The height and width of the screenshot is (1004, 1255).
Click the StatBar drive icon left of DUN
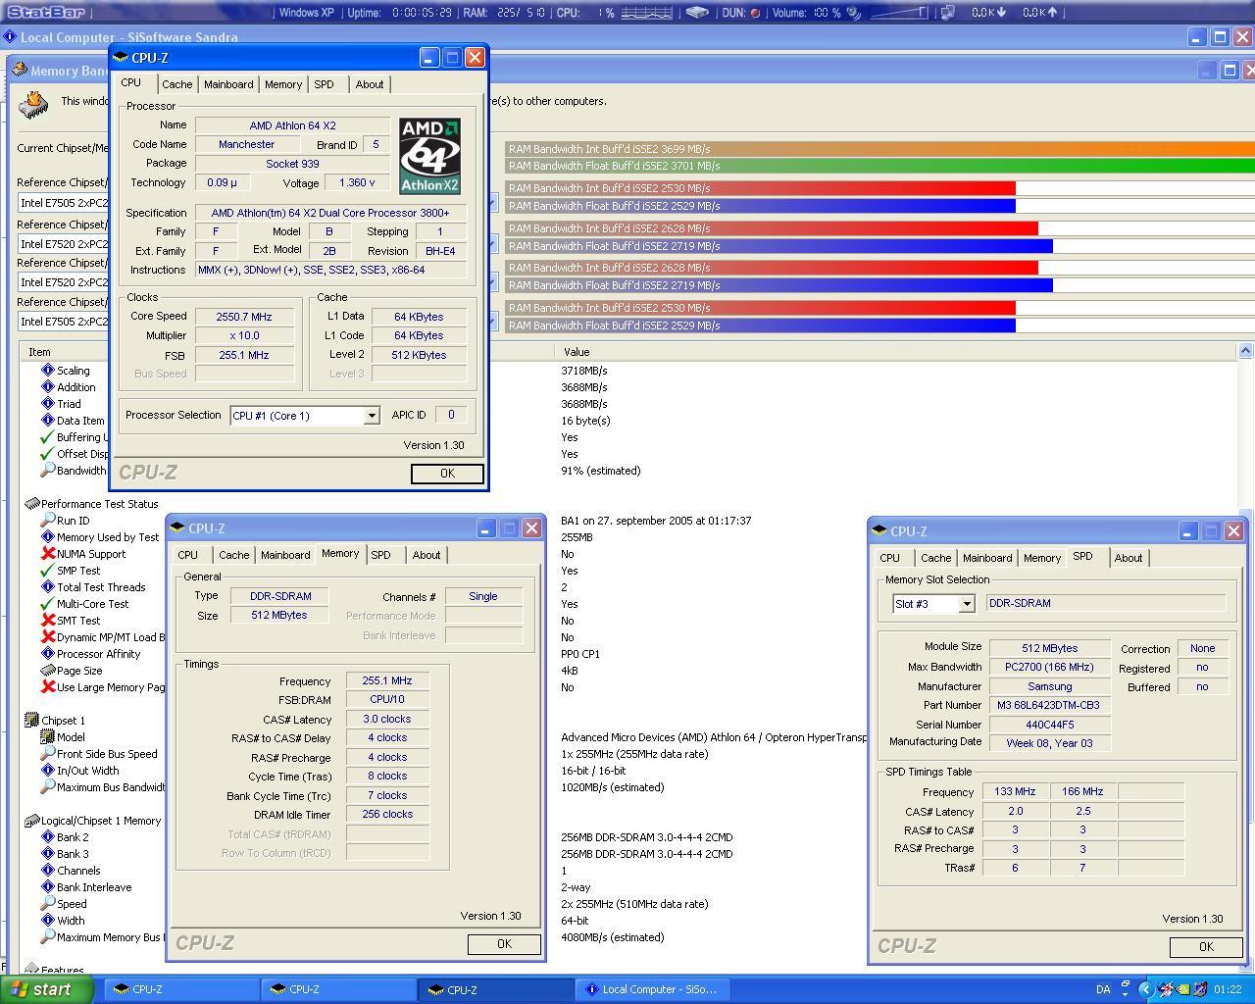[x=697, y=13]
